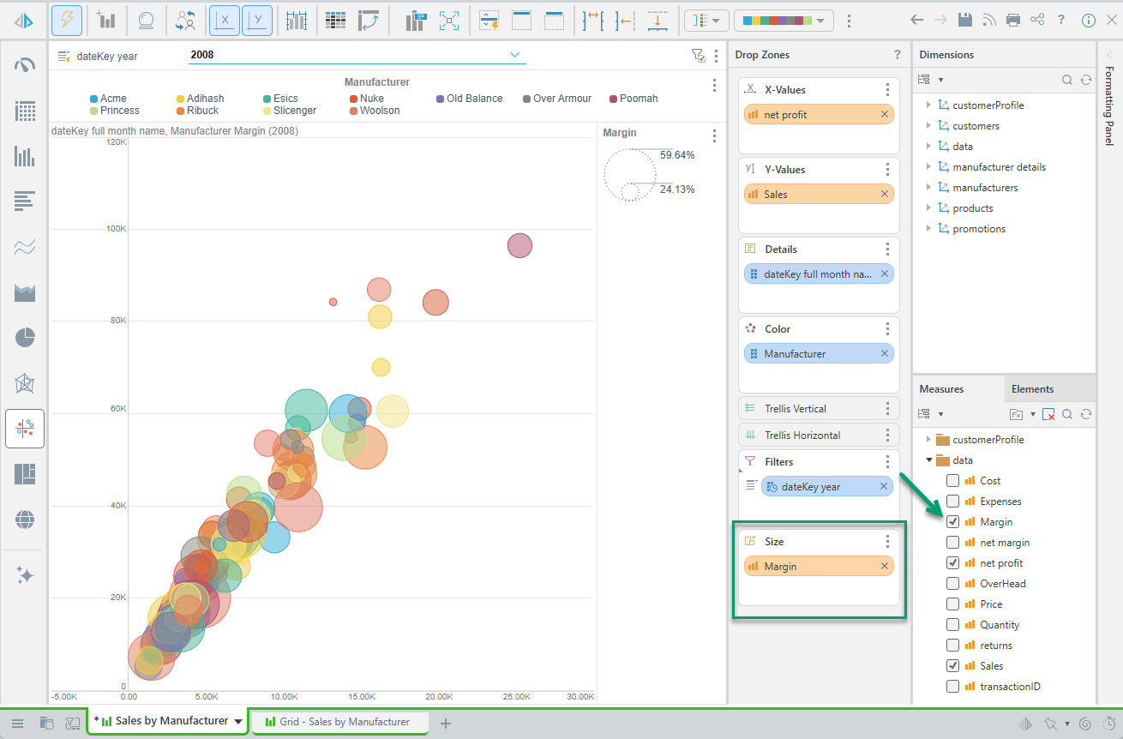Open the color palette theme selector
1123x739 pixels.
[784, 20]
